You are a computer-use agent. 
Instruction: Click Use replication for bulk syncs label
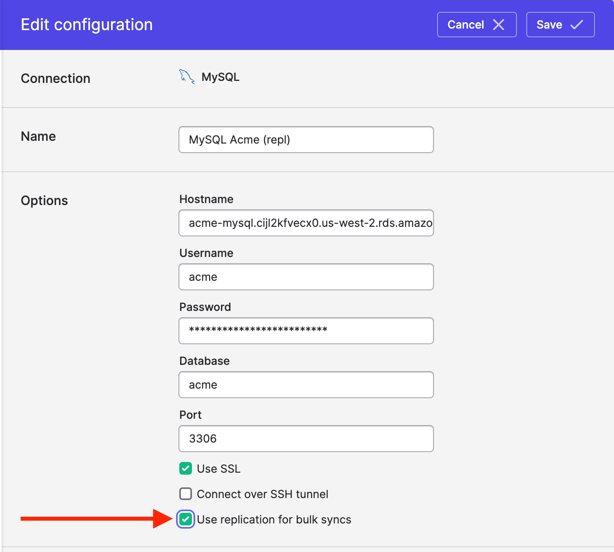pyautogui.click(x=274, y=519)
